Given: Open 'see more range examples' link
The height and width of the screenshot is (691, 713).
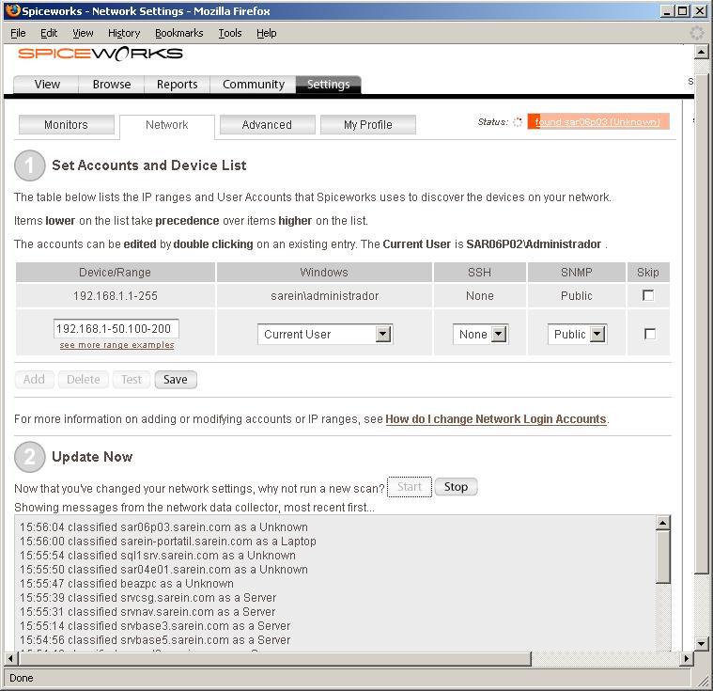Looking at the screenshot, I should coord(116,345).
